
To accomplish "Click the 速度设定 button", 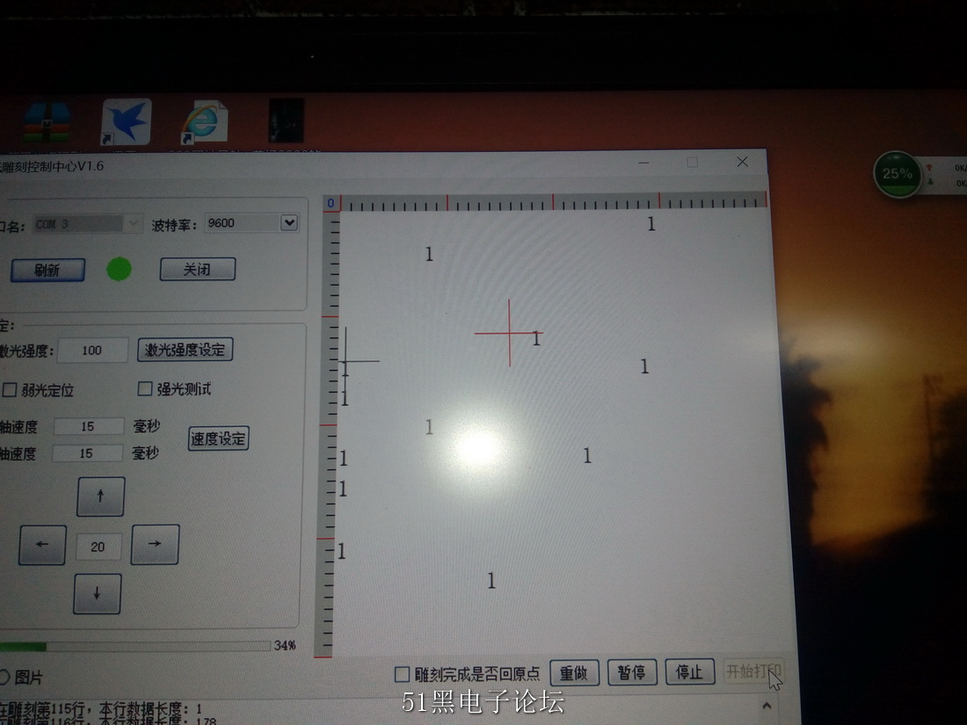I will tap(218, 439).
